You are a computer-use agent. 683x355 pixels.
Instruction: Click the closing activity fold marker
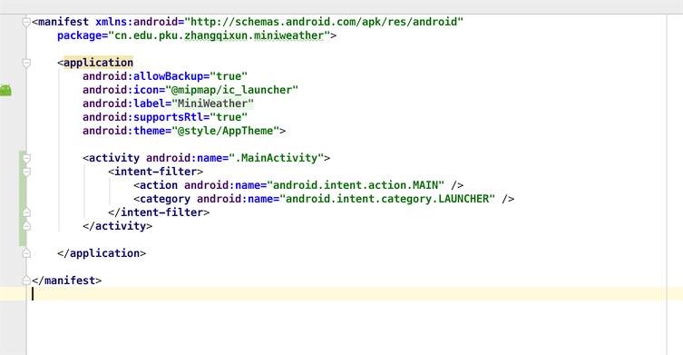[x=26, y=226]
